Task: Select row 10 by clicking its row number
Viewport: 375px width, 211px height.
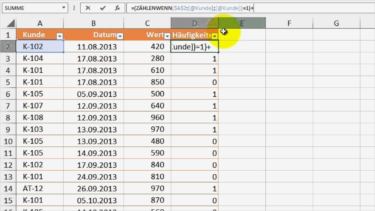Action: coord(8,141)
